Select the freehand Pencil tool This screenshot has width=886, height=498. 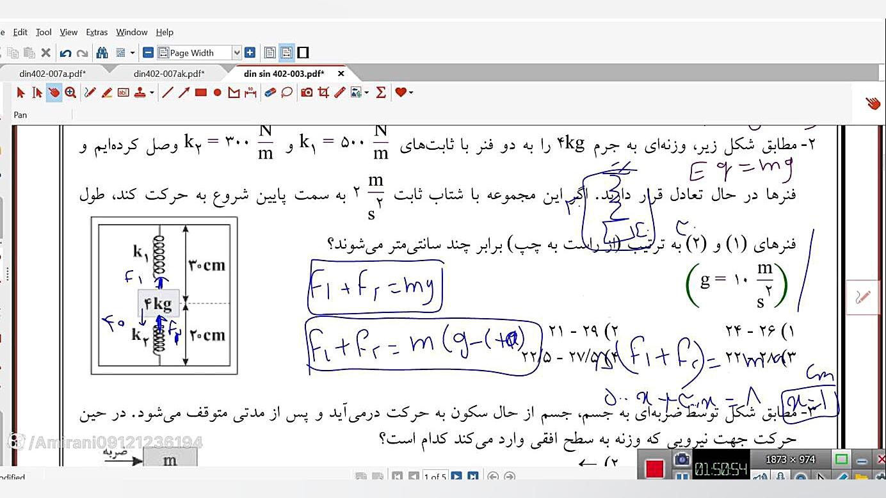click(90, 93)
